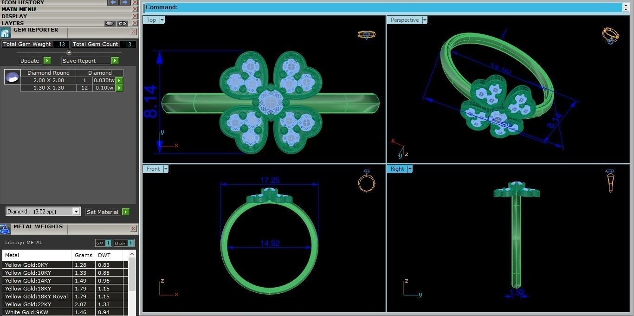Open the MAIN MENU panel header

(19, 9)
